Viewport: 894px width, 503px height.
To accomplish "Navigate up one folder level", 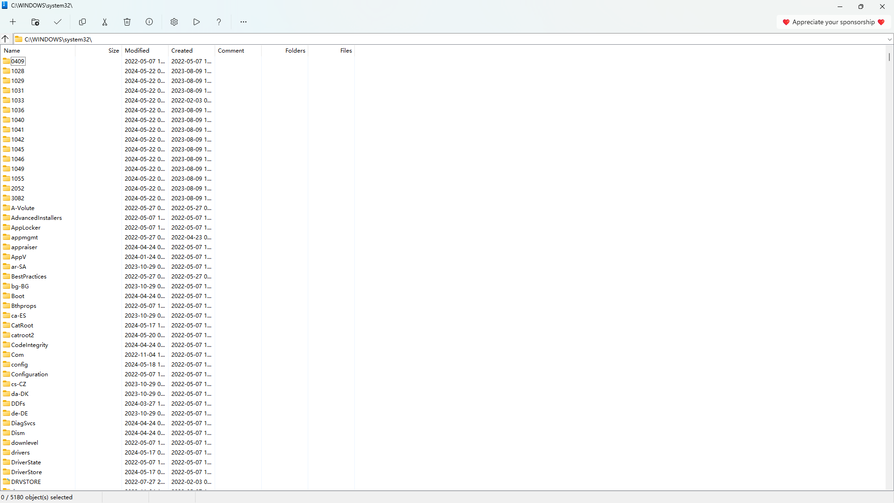I will [6, 39].
